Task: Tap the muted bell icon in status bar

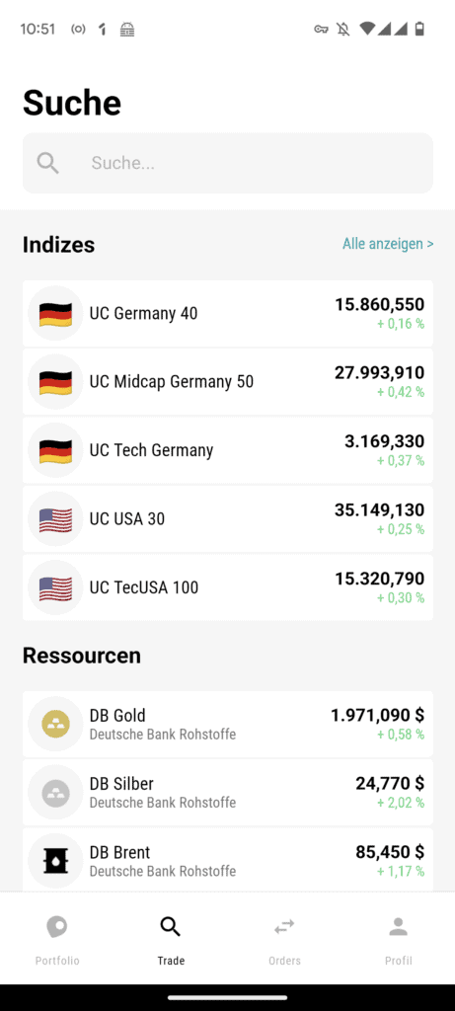Action: click(342, 29)
